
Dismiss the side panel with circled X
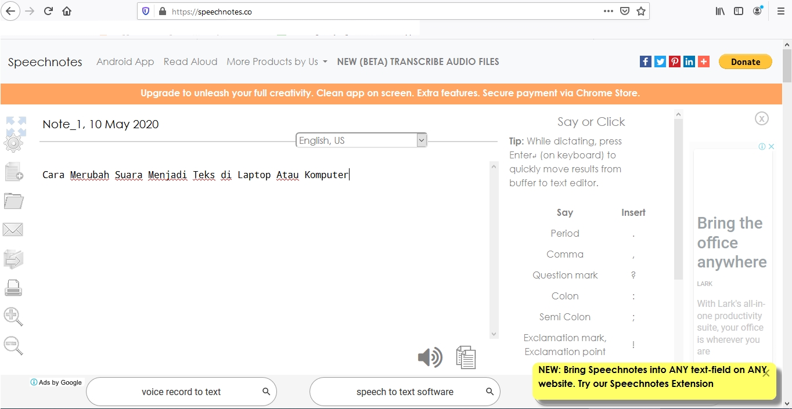point(762,118)
